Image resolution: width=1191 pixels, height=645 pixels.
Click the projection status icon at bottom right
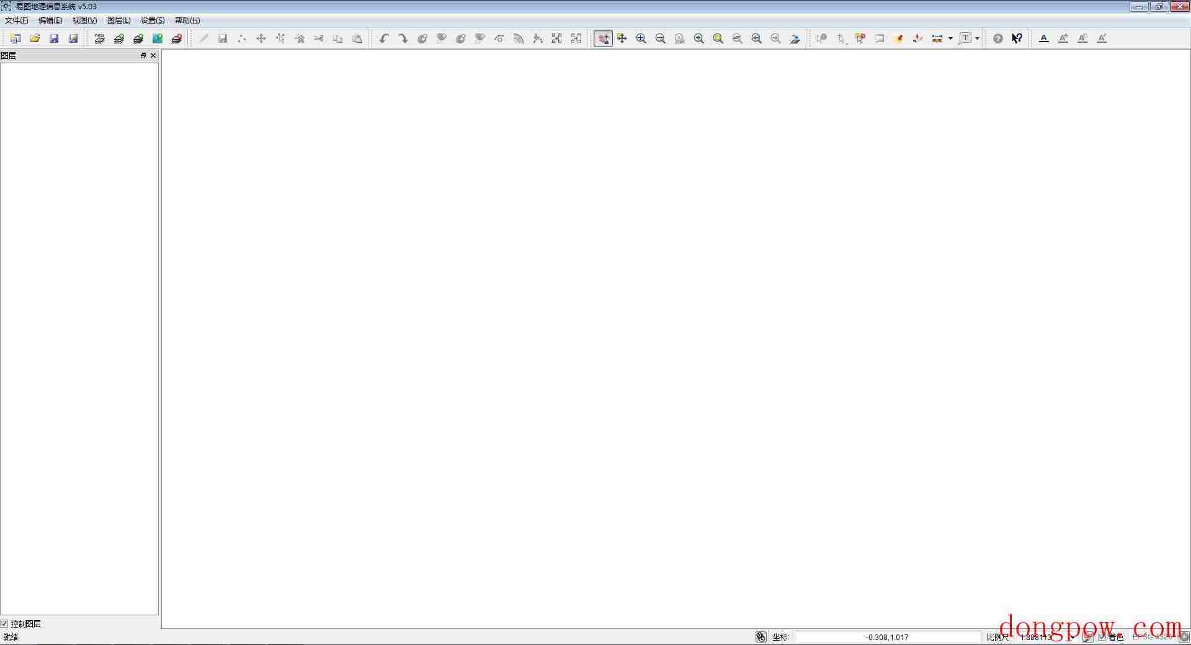(1184, 637)
